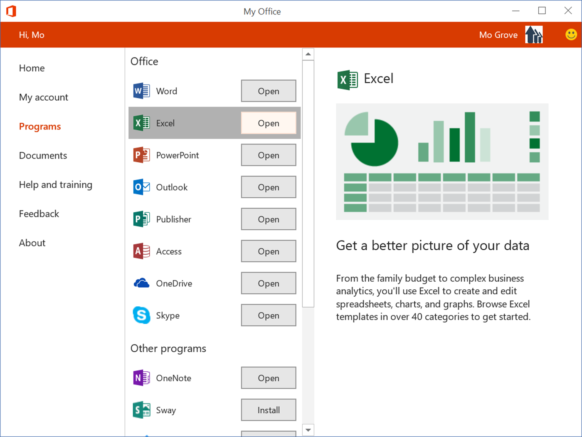
Task: Click the OneDrive cloud icon
Action: 141,283
